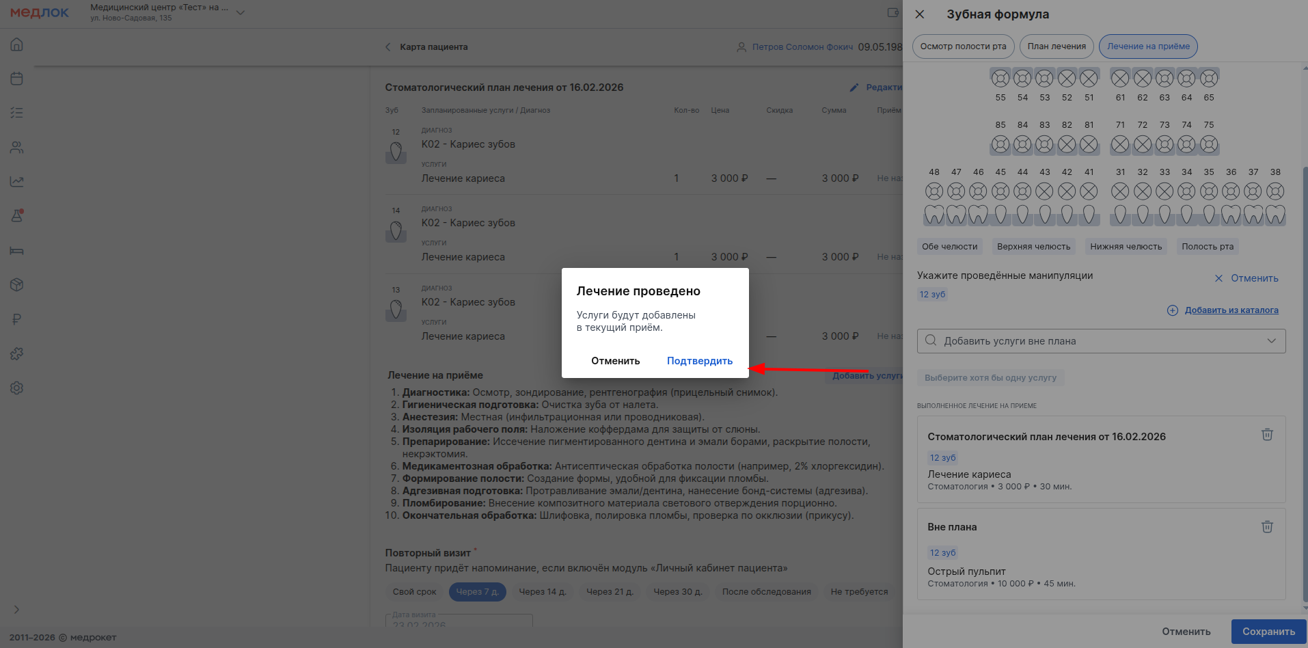This screenshot has width=1308, height=648.
Task: Delete the Вне плана treatment entry
Action: point(1266,527)
